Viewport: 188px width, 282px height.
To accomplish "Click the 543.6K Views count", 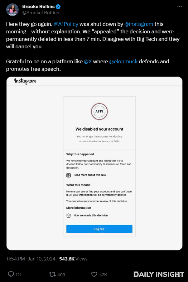I will (73, 259).
